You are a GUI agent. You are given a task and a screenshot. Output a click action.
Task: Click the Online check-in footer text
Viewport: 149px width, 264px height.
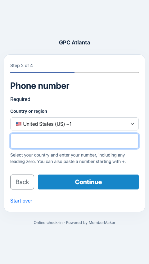point(48,223)
